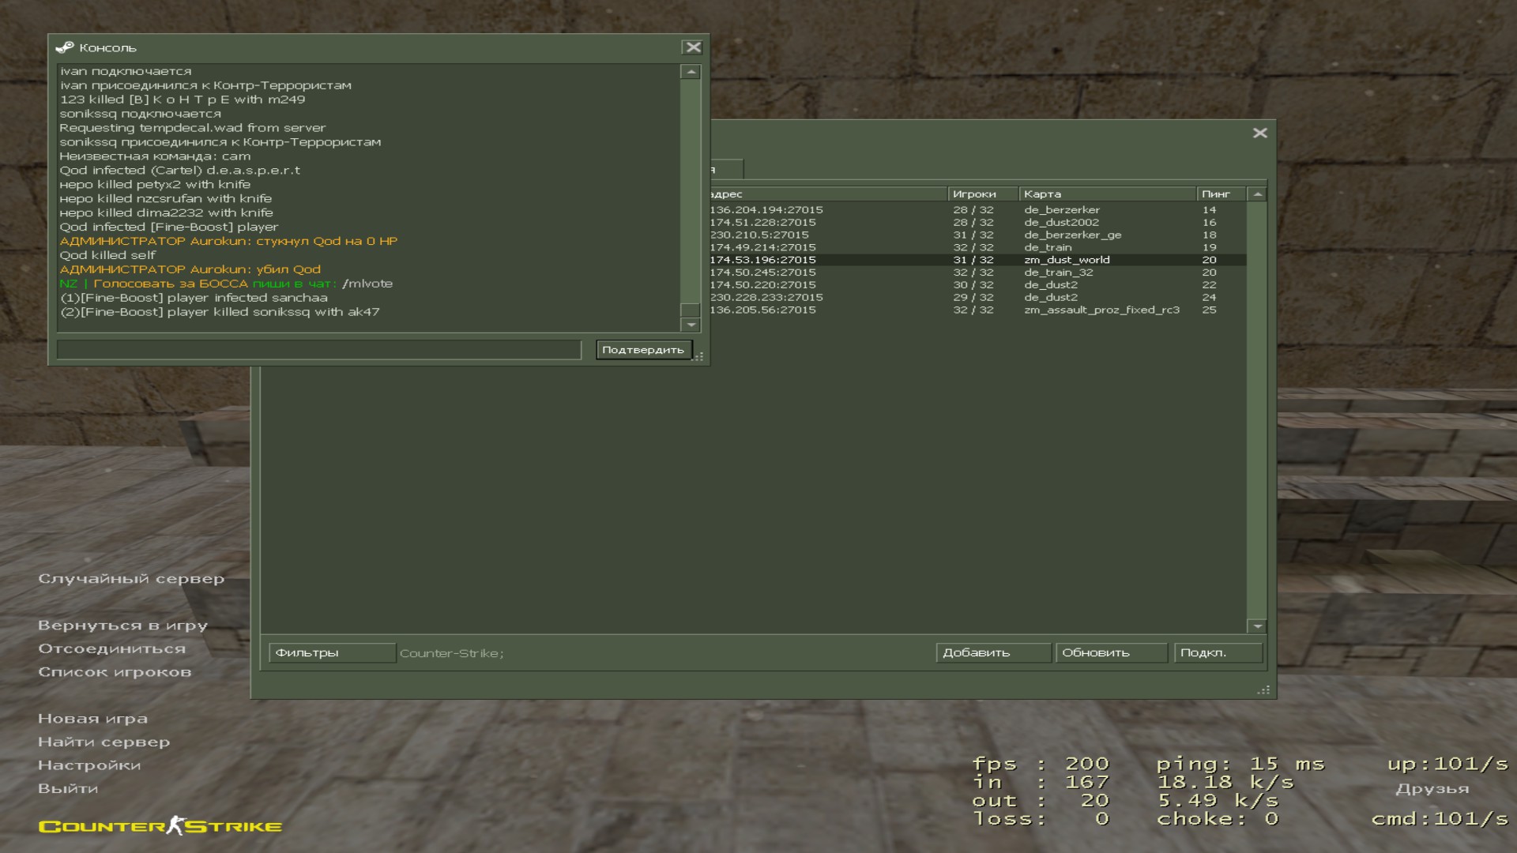Sort the servers by the Пинг column
This screenshot has height=853, width=1517.
pyautogui.click(x=1220, y=194)
